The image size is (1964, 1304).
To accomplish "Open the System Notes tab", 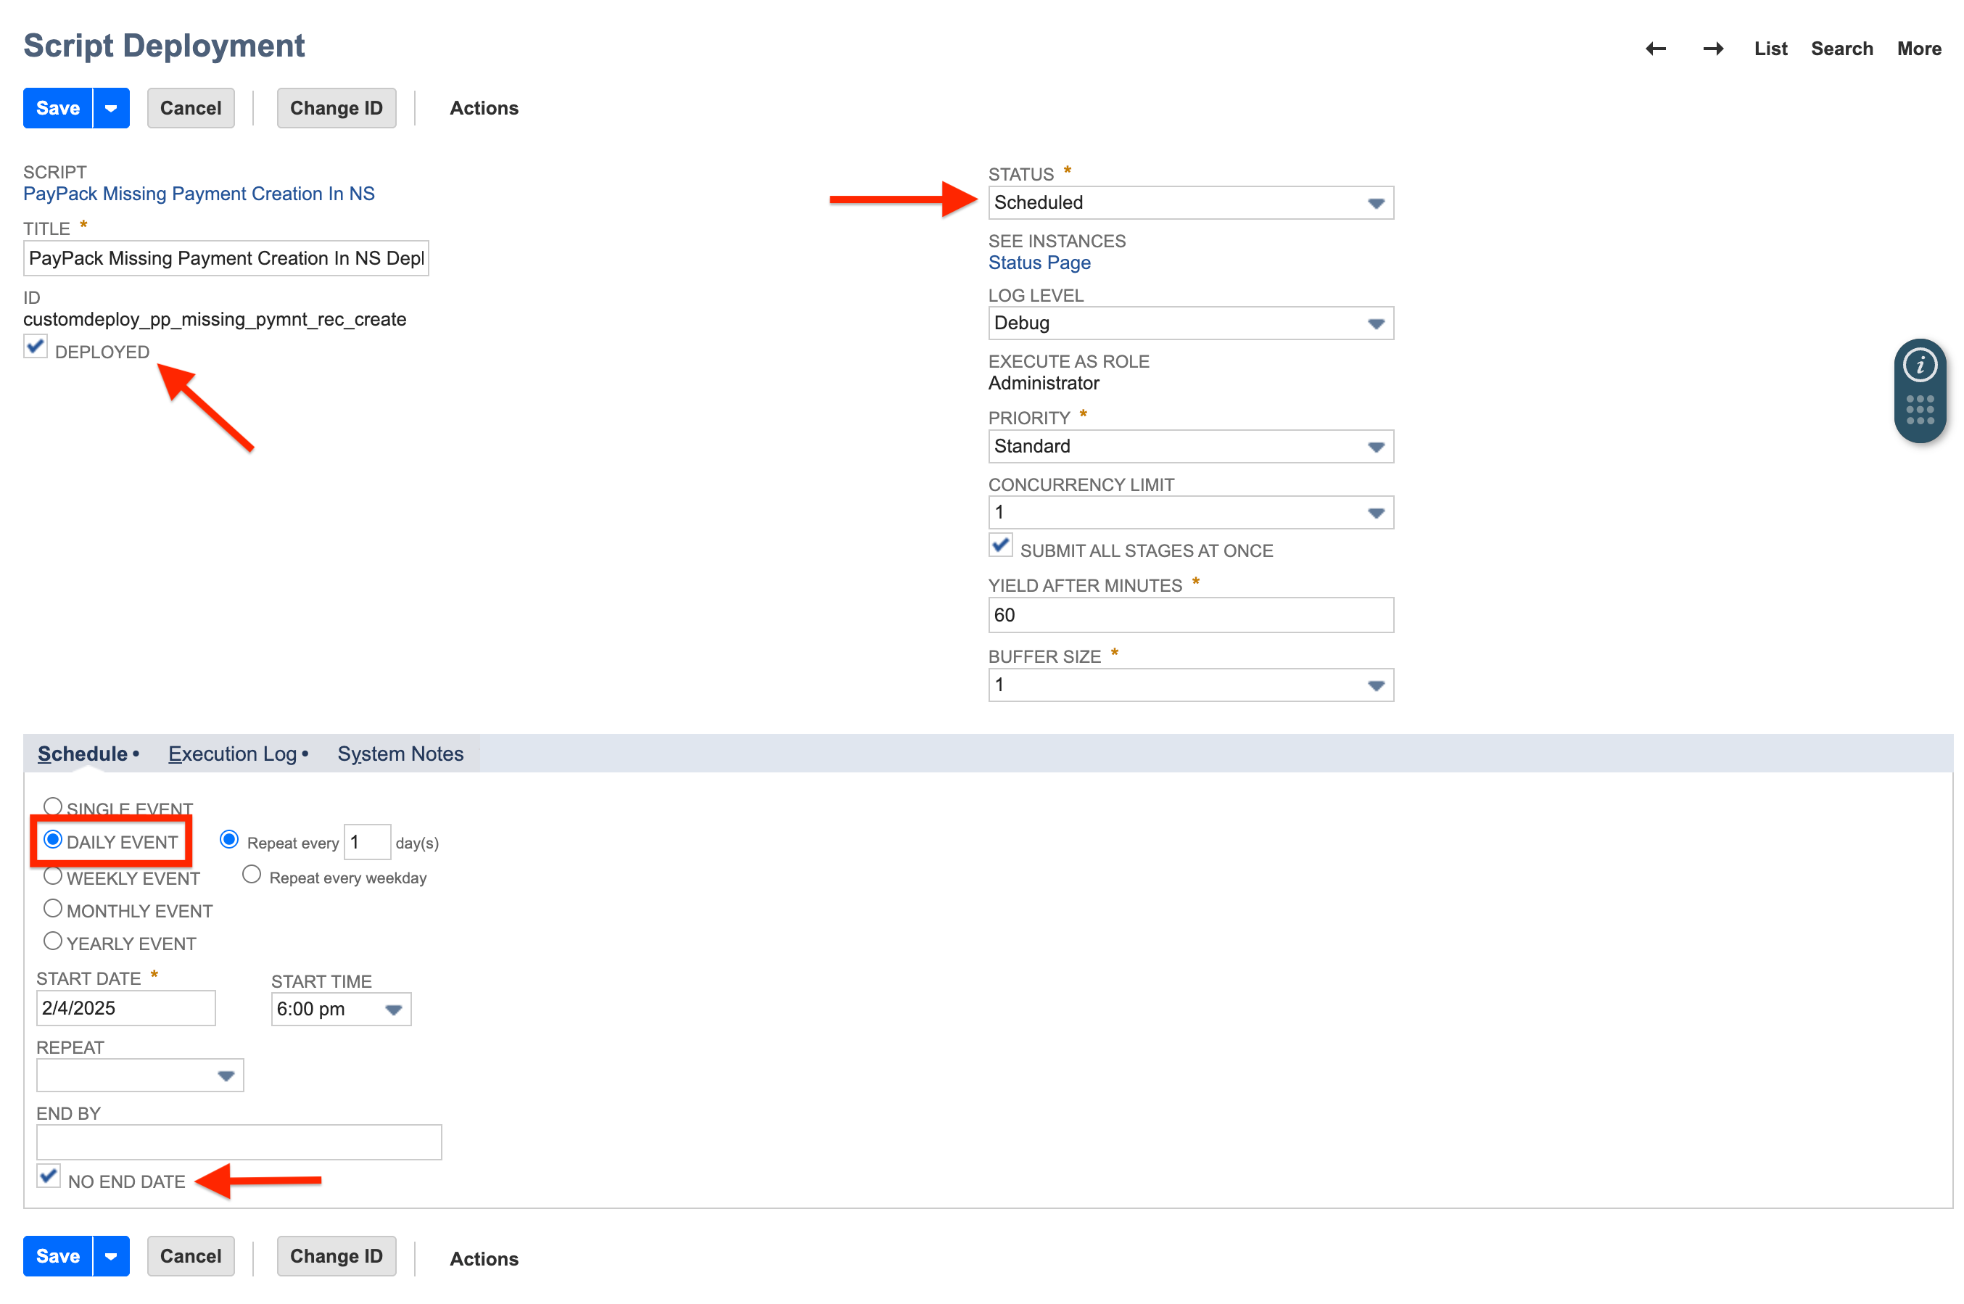I will coord(400,754).
